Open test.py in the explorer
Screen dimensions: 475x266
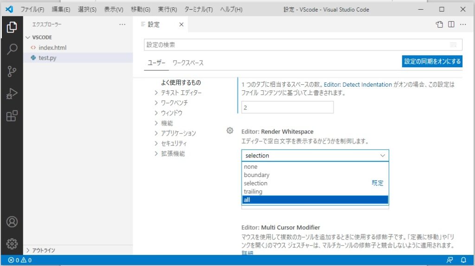click(x=78, y=58)
